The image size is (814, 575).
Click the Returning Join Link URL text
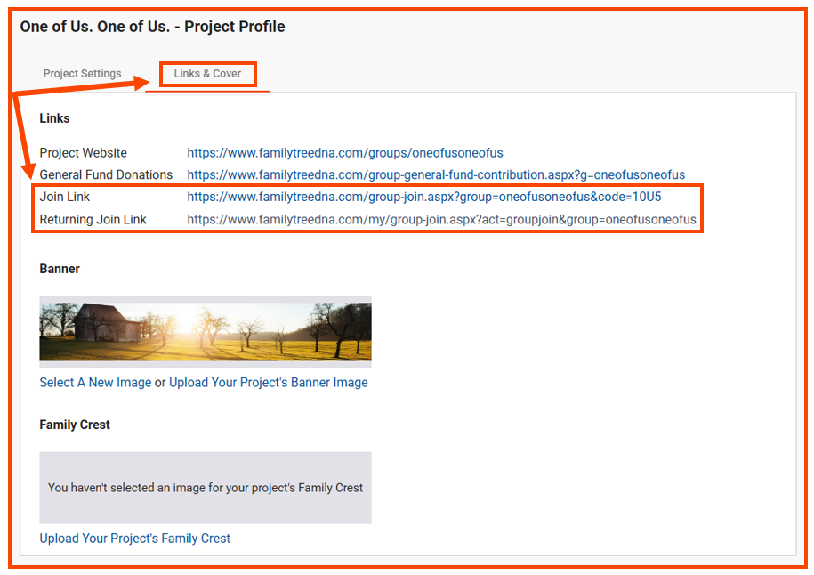(441, 219)
